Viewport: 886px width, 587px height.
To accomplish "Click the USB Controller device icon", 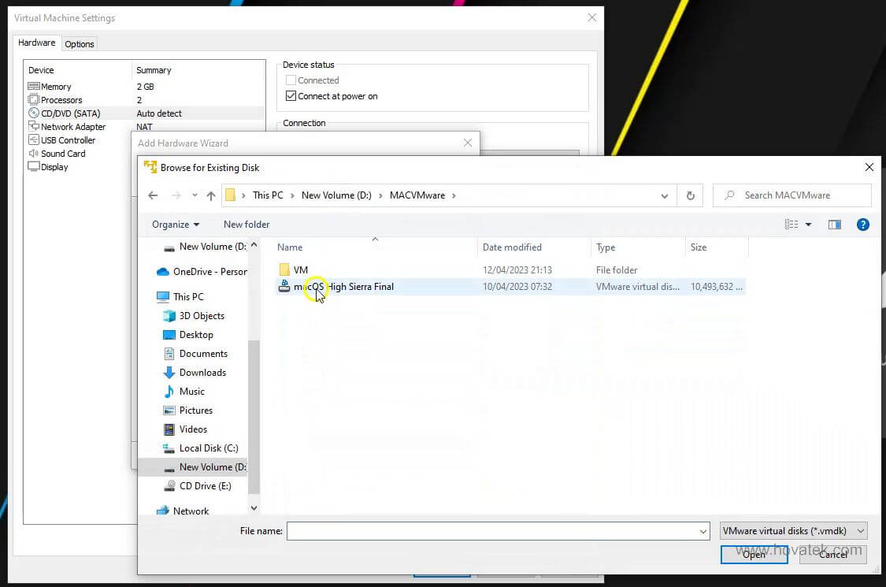I will (x=35, y=139).
